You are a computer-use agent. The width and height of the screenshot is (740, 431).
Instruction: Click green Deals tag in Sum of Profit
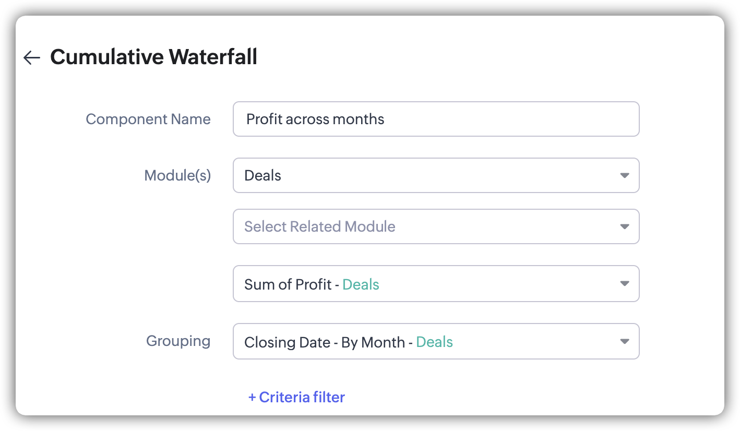tap(361, 284)
